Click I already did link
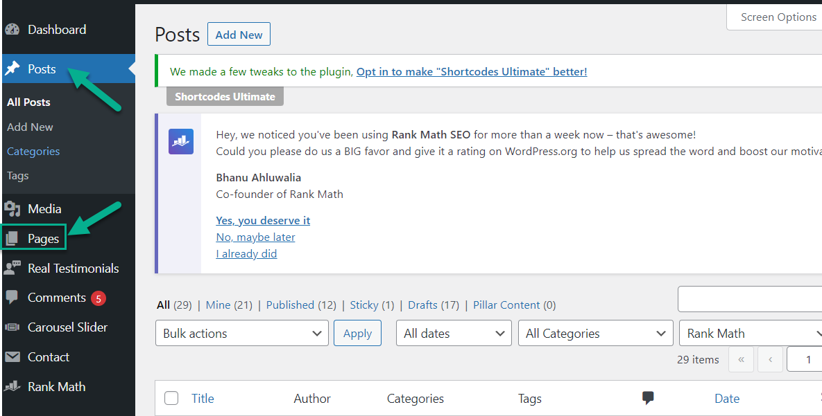Screen dimensions: 822x416 point(246,254)
